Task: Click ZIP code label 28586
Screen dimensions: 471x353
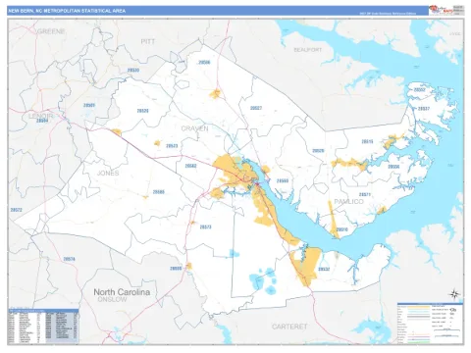Action: pos(204,63)
